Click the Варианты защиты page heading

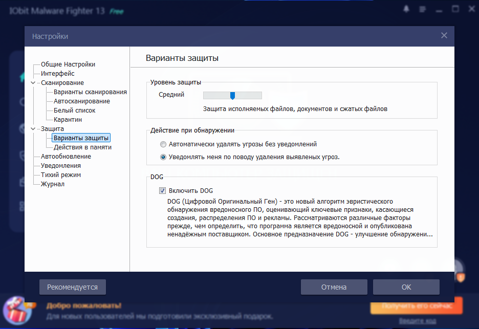click(x=182, y=58)
